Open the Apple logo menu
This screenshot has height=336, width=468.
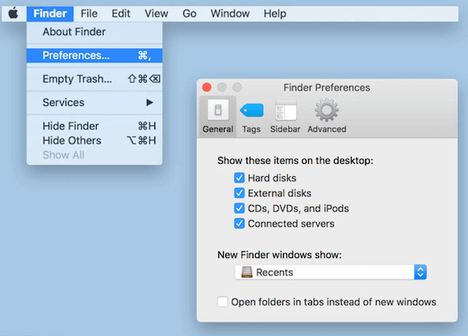[13, 13]
